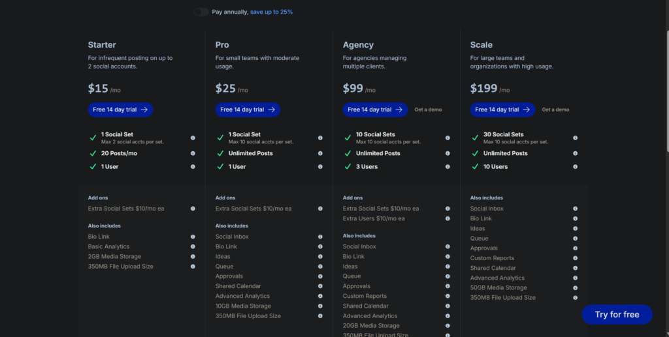Click the Scale plan free trial button
Image resolution: width=669 pixels, height=337 pixels.
point(502,110)
